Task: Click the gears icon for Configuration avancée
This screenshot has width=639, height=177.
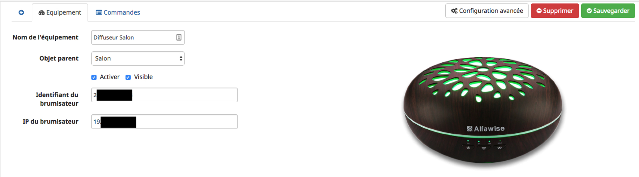Action: (x=454, y=11)
